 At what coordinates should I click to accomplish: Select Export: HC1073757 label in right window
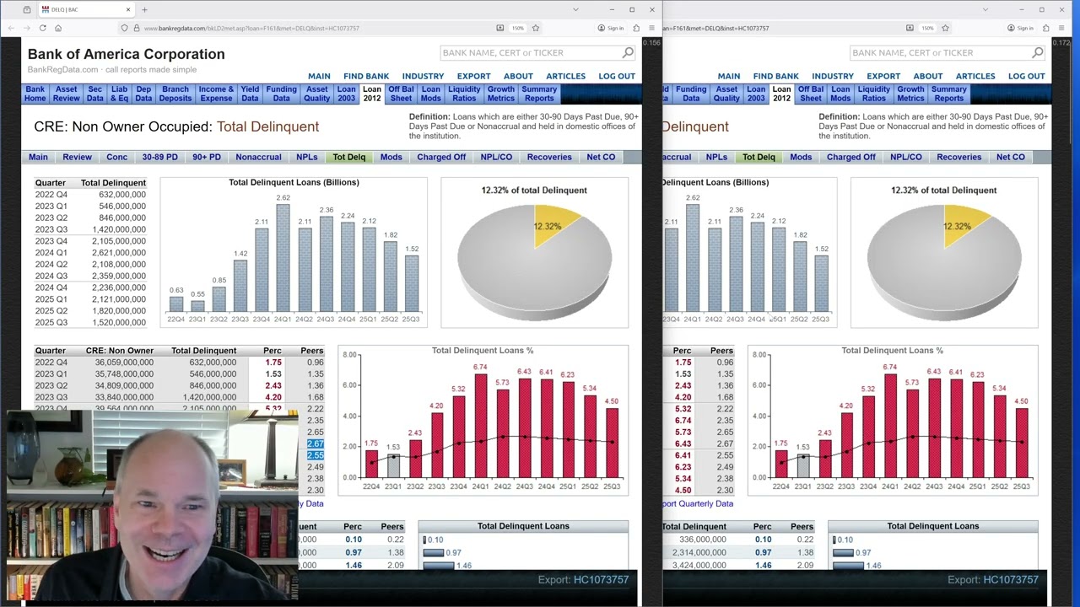click(x=992, y=580)
